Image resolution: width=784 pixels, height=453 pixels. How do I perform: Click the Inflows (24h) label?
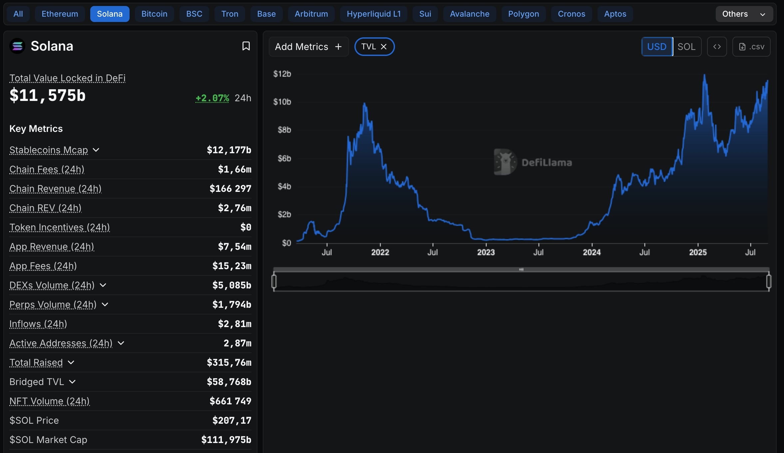[x=38, y=324]
